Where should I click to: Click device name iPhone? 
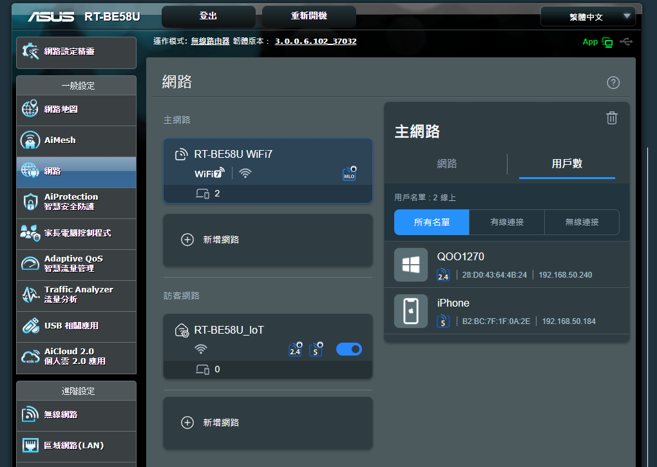pyautogui.click(x=453, y=303)
